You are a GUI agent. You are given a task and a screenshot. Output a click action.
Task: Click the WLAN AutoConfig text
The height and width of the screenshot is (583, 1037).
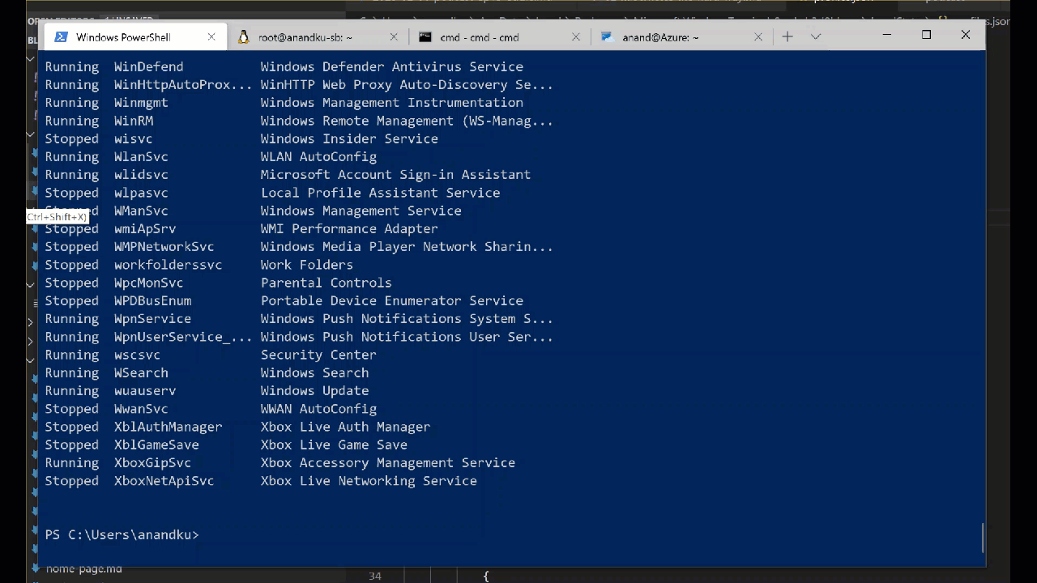point(318,157)
